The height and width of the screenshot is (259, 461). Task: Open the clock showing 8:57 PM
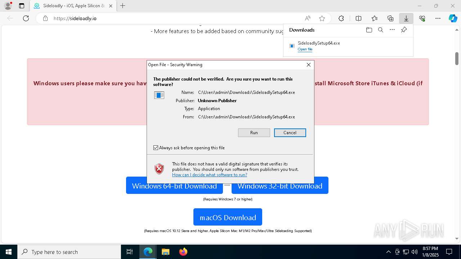(x=430, y=252)
